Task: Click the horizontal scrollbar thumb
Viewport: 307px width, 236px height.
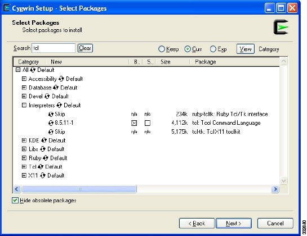Action: tap(79, 189)
